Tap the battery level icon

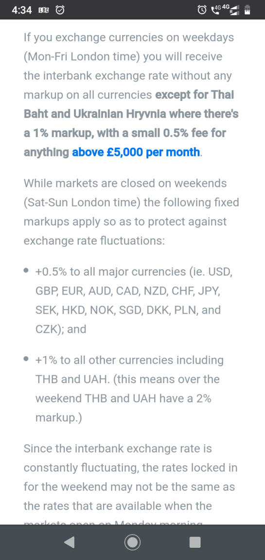click(247, 10)
